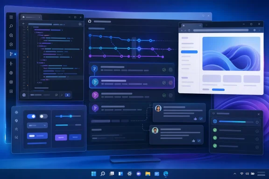
Task: Select the search magnifier in the sidebar
Action: click(x=11, y=26)
